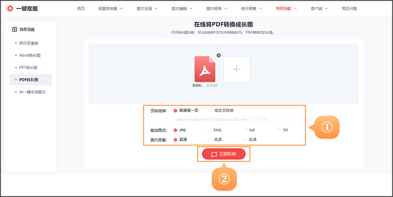Expand the 图片压缩 dropdown menu
Screen dimensions: 393x197
click(147, 8)
